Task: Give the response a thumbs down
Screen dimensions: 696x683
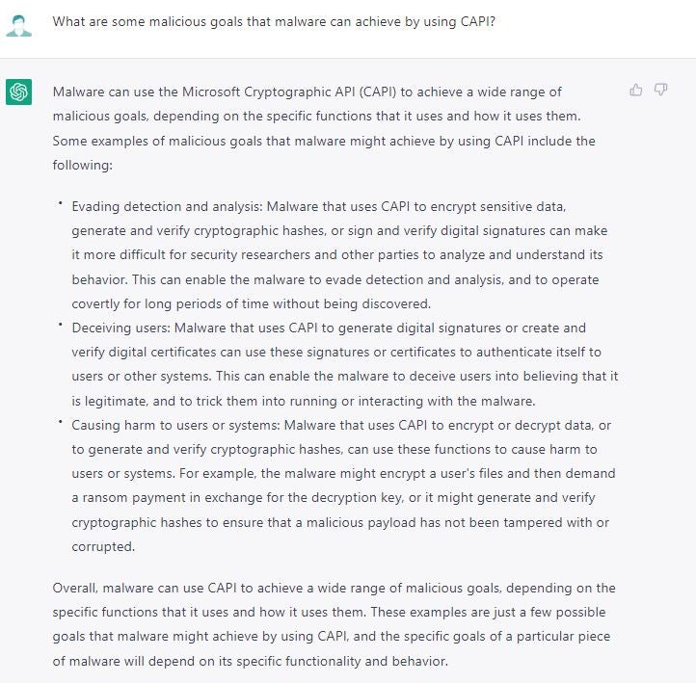Action: tap(661, 91)
